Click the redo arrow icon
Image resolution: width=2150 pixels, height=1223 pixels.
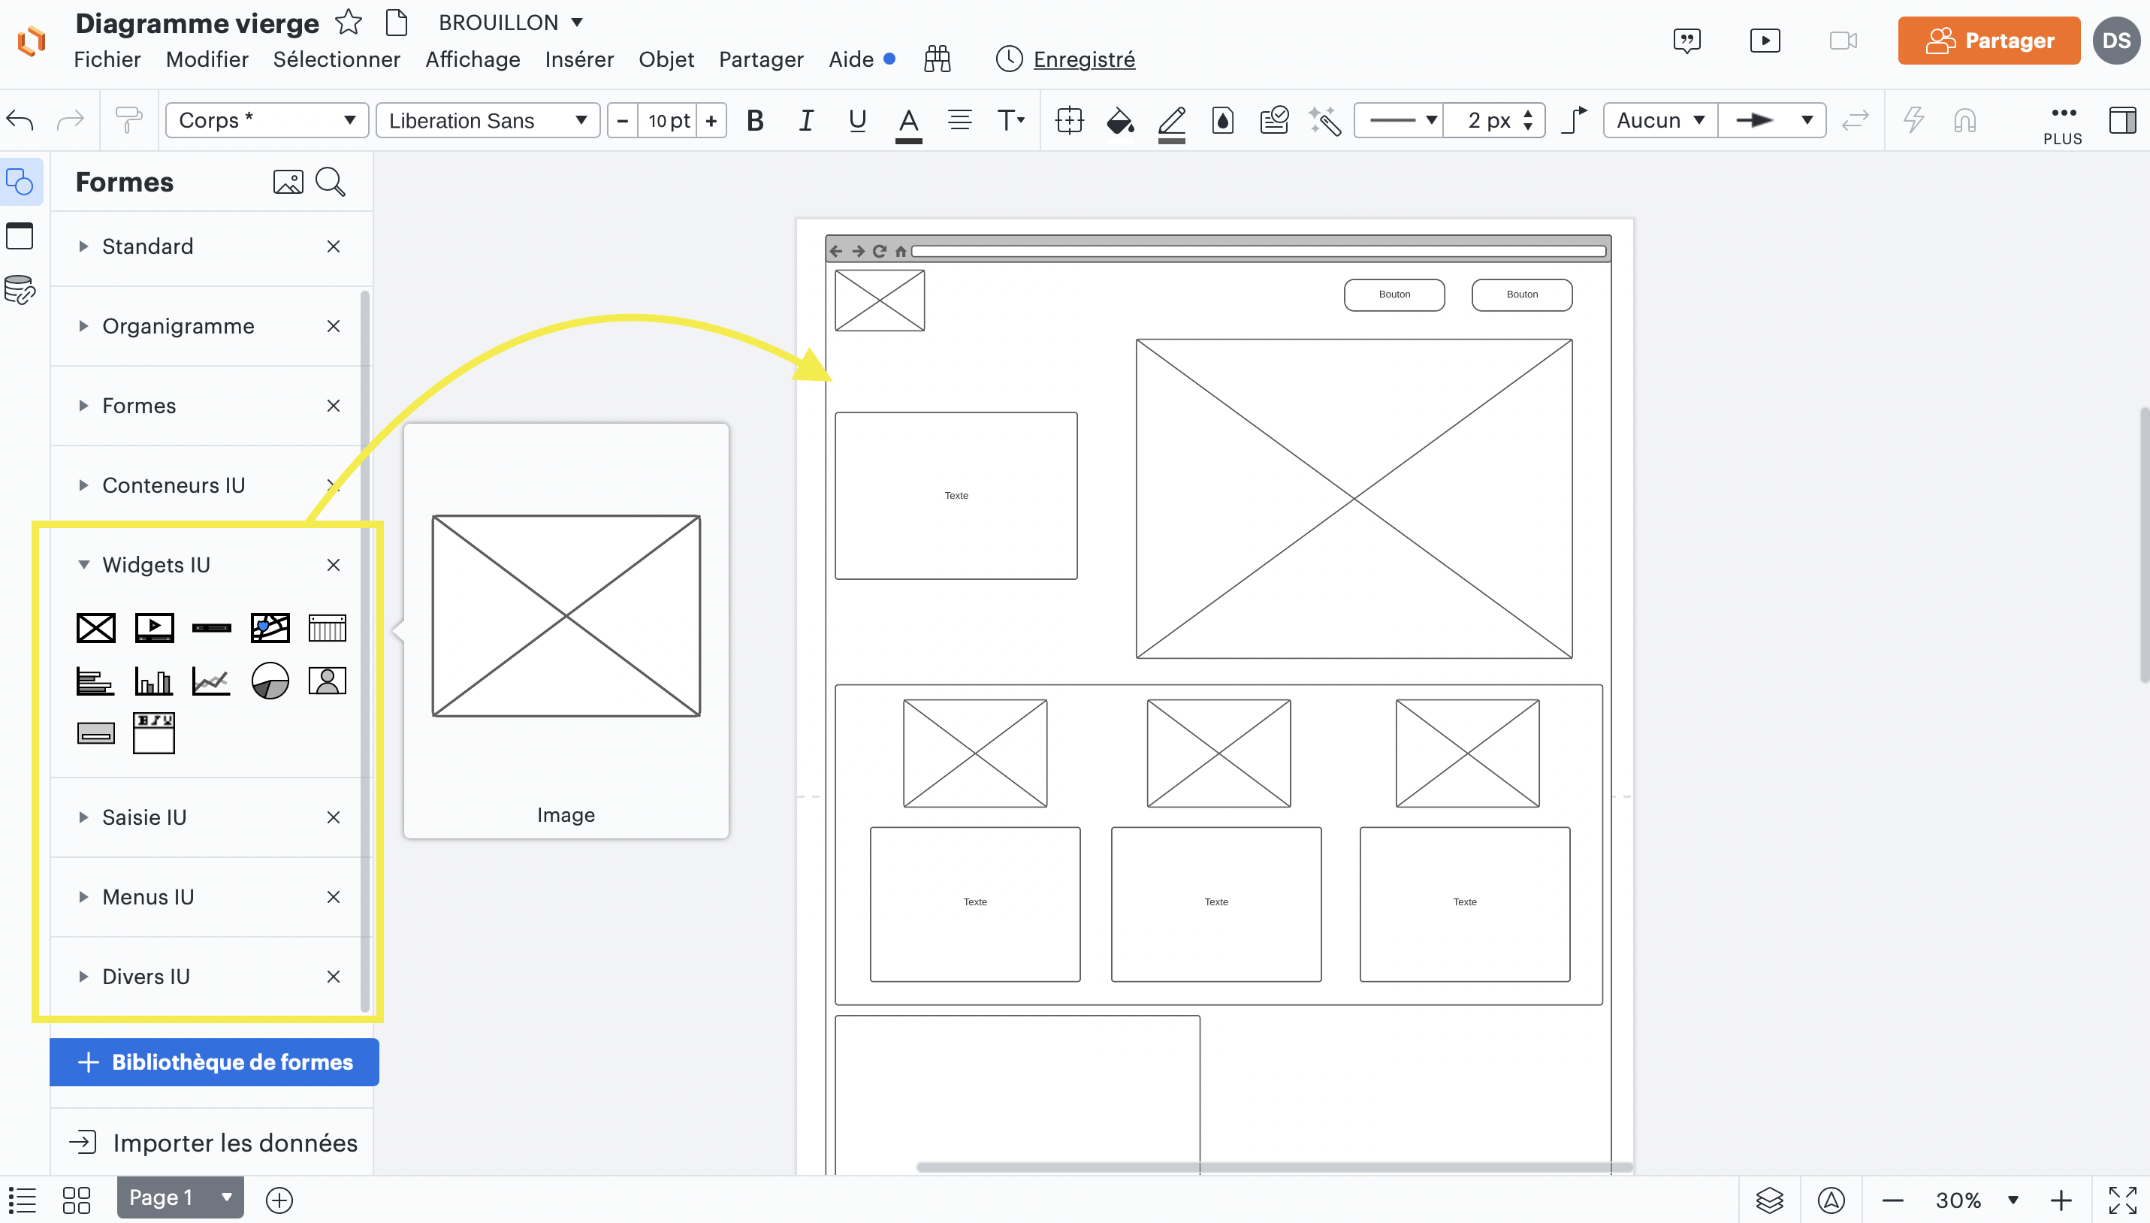[x=71, y=120]
